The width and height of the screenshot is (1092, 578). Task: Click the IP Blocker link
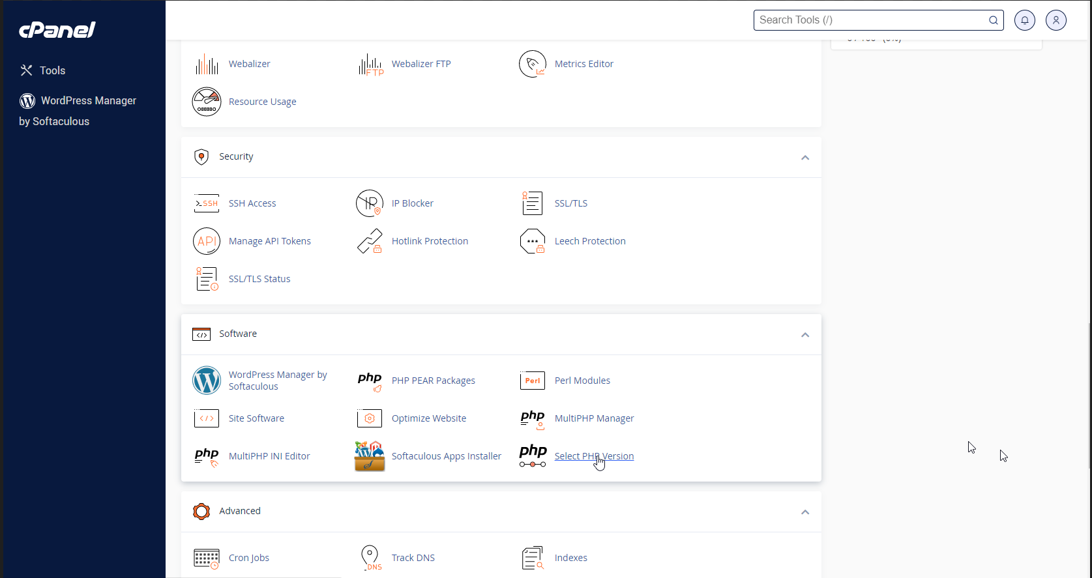(x=412, y=203)
